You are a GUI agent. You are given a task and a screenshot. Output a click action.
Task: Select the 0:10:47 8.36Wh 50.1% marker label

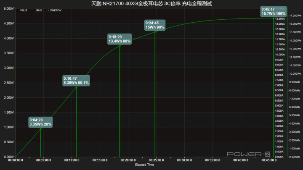click(x=76, y=81)
